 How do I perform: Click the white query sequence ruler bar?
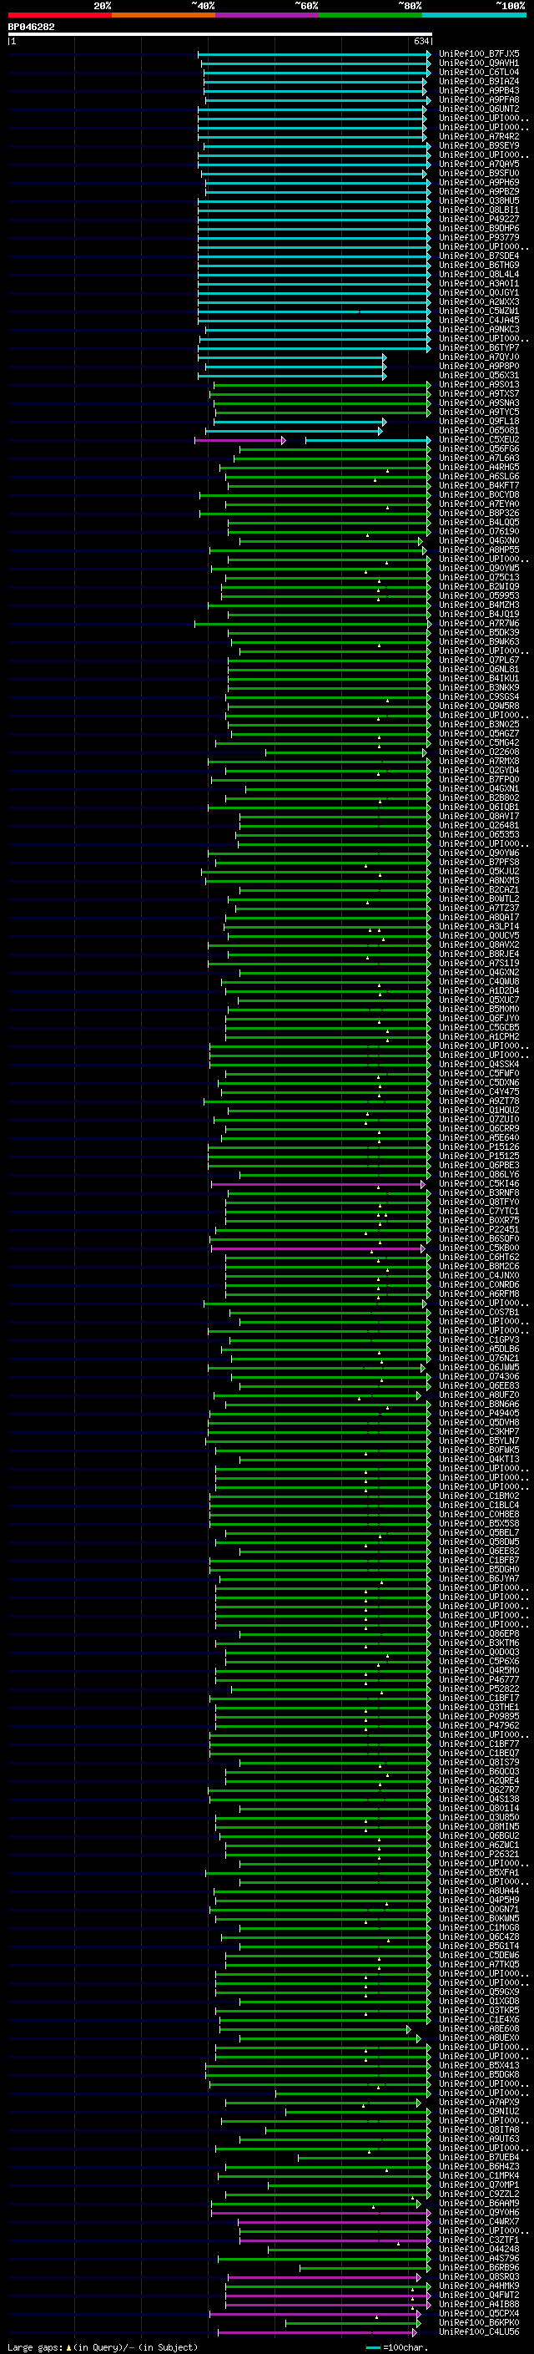pos(220,35)
